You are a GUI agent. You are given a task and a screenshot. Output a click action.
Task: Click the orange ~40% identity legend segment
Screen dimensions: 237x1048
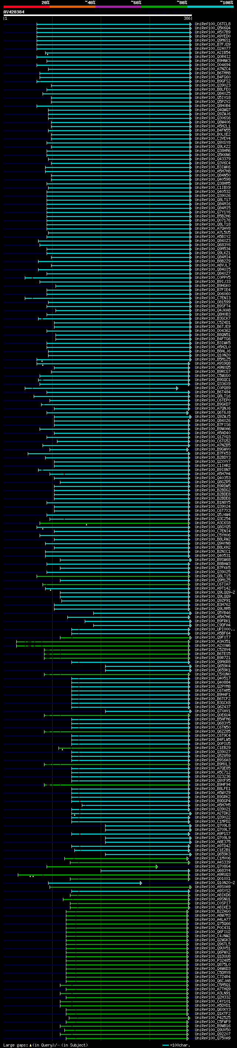pyautogui.click(x=73, y=7)
